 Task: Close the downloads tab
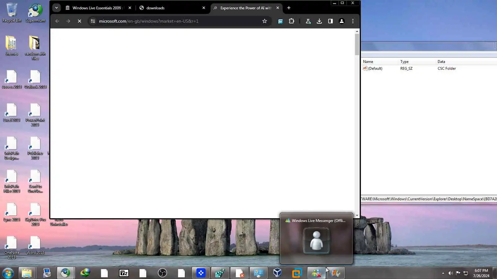[x=204, y=8]
